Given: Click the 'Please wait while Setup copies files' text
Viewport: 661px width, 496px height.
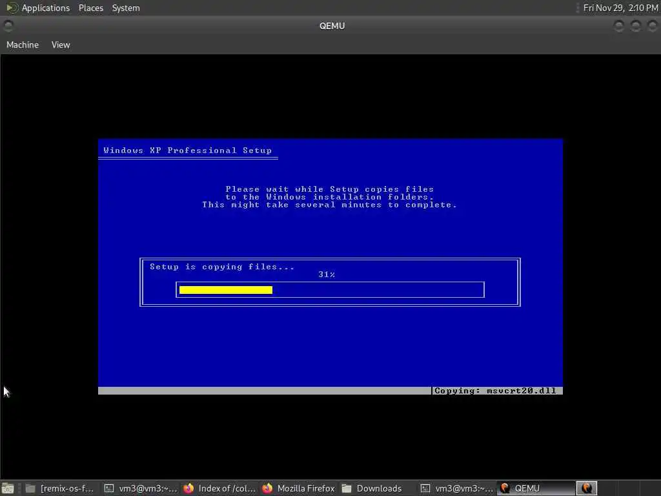Looking at the screenshot, I should (330, 189).
